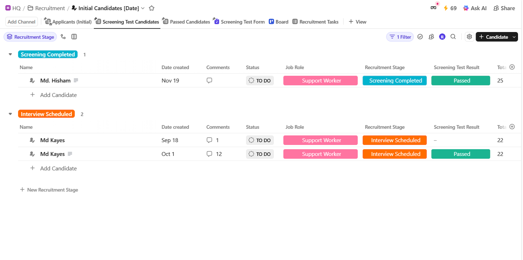Click the subtasks icon beside Recruitment Stage
523x260 pixels.
[x=63, y=37]
